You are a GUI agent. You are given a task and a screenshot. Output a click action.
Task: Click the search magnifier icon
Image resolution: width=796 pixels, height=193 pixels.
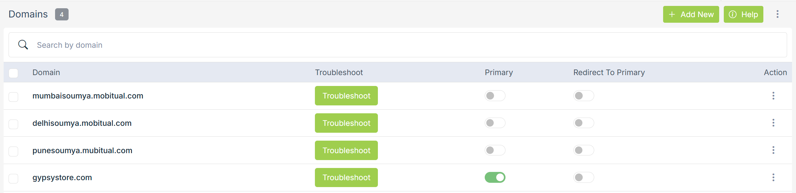(23, 45)
